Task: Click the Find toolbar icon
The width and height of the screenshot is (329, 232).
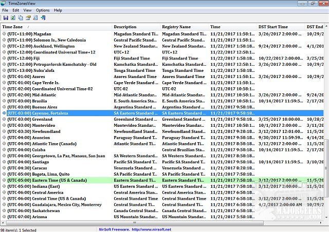Action: [x=35, y=18]
